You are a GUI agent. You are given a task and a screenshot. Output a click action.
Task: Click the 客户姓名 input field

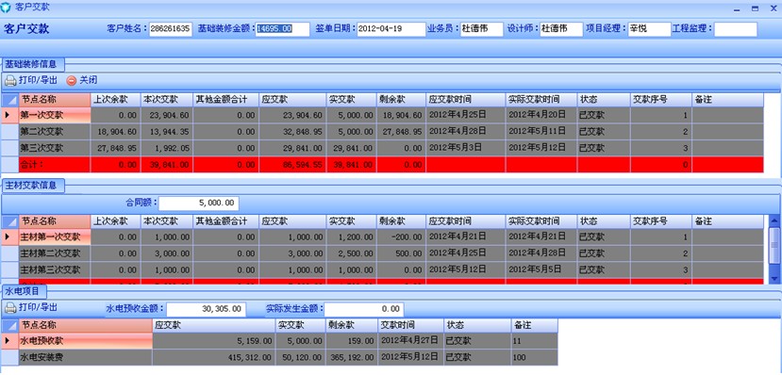[x=171, y=29]
